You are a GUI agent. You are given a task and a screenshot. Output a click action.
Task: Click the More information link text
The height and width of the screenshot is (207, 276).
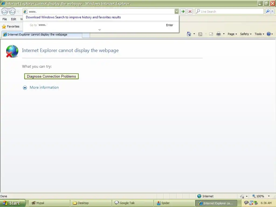(x=44, y=88)
